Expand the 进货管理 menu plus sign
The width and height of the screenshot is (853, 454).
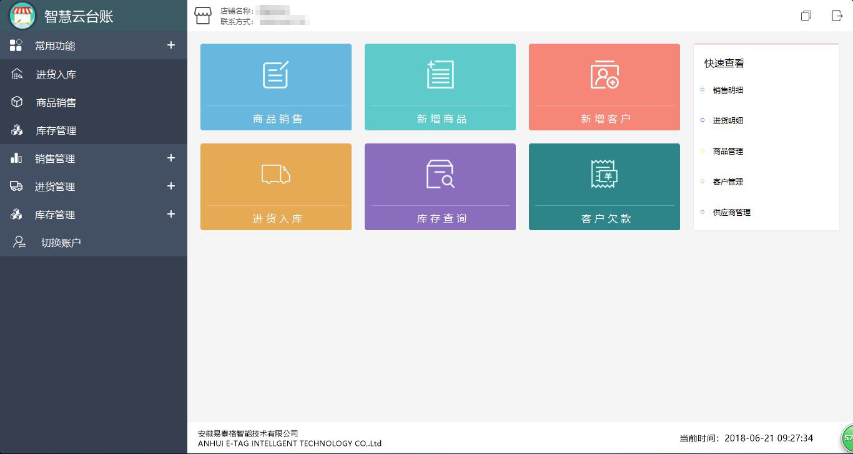point(171,186)
